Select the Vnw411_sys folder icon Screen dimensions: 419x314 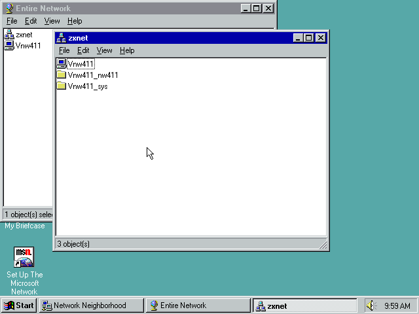[61, 86]
